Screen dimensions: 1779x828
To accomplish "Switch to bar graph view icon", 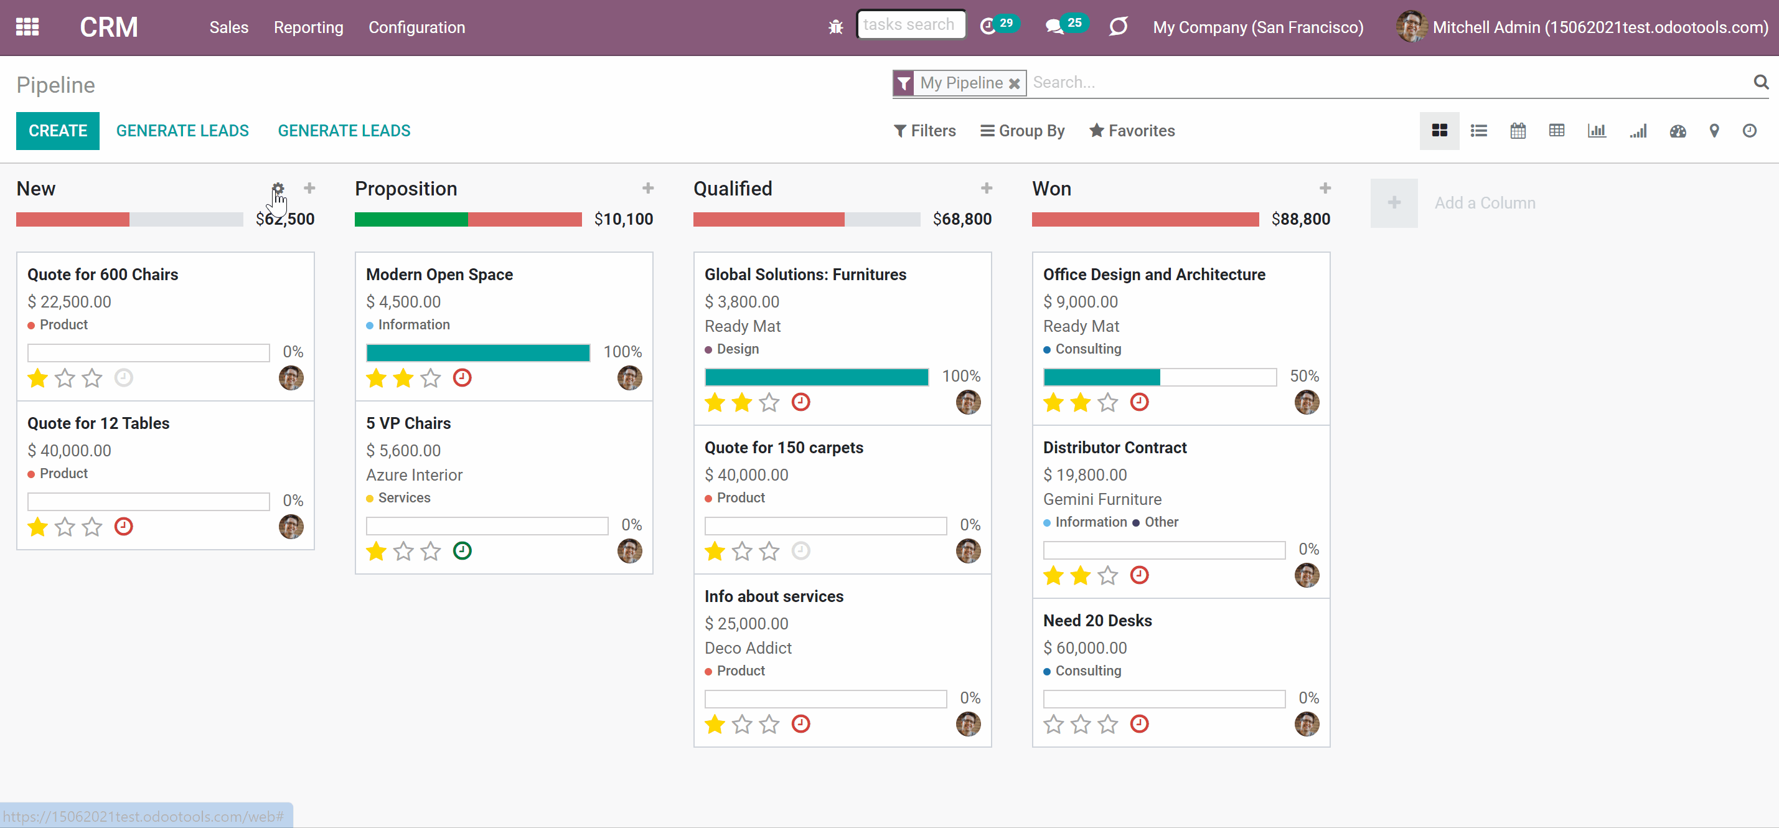I will pyautogui.click(x=1597, y=131).
